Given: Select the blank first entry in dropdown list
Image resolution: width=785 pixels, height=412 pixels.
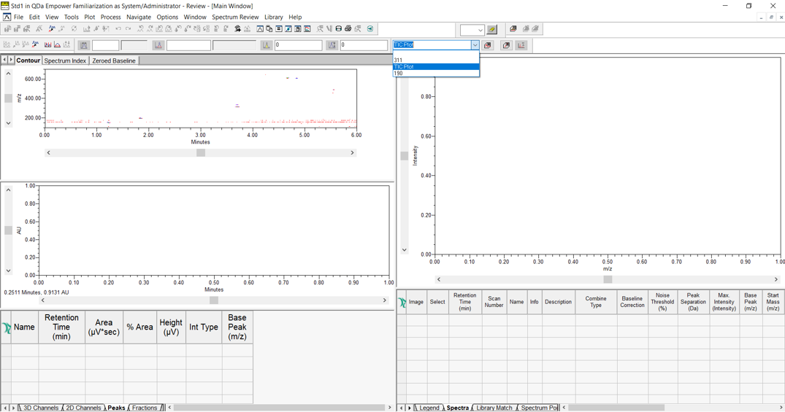Looking at the screenshot, I should point(436,54).
